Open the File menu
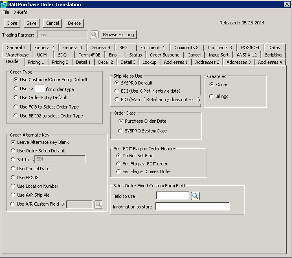 6,12
